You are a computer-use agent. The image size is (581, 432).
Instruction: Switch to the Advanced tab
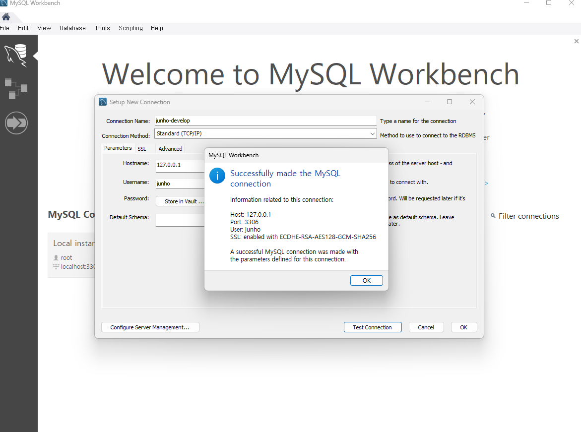170,148
